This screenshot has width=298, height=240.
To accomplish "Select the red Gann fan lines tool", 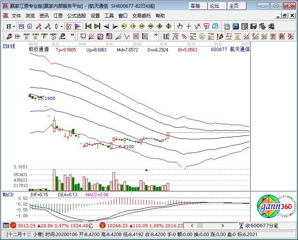I will 92,36.
